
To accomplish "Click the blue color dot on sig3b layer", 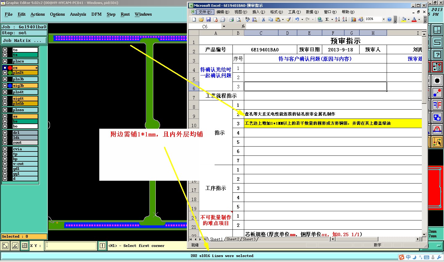I will point(10,86).
